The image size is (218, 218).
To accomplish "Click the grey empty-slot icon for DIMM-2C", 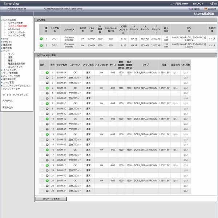I will (47, 109).
